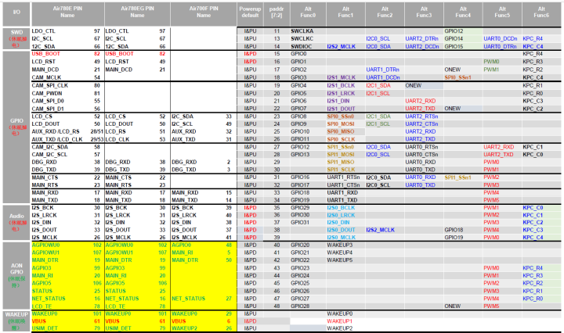Select the Powerup default column header
This screenshot has width=564, height=333.
pyautogui.click(x=250, y=13)
